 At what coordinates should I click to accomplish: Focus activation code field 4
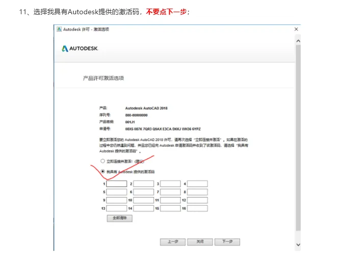tap(197, 184)
